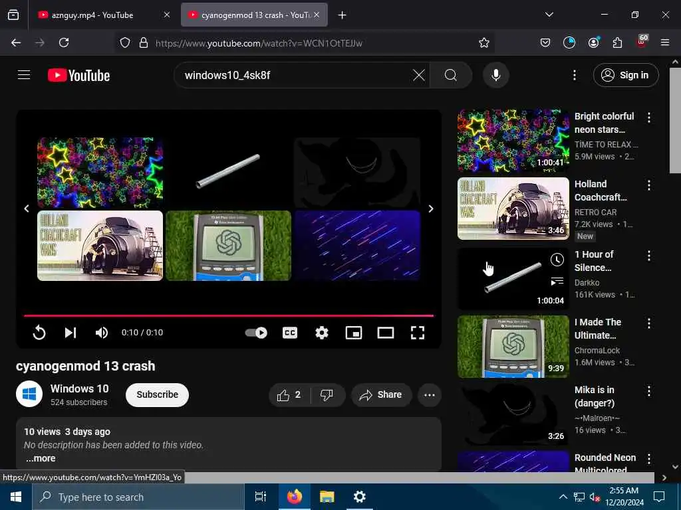
Task: Open Firefox View in the tab bar
Action: (13, 15)
